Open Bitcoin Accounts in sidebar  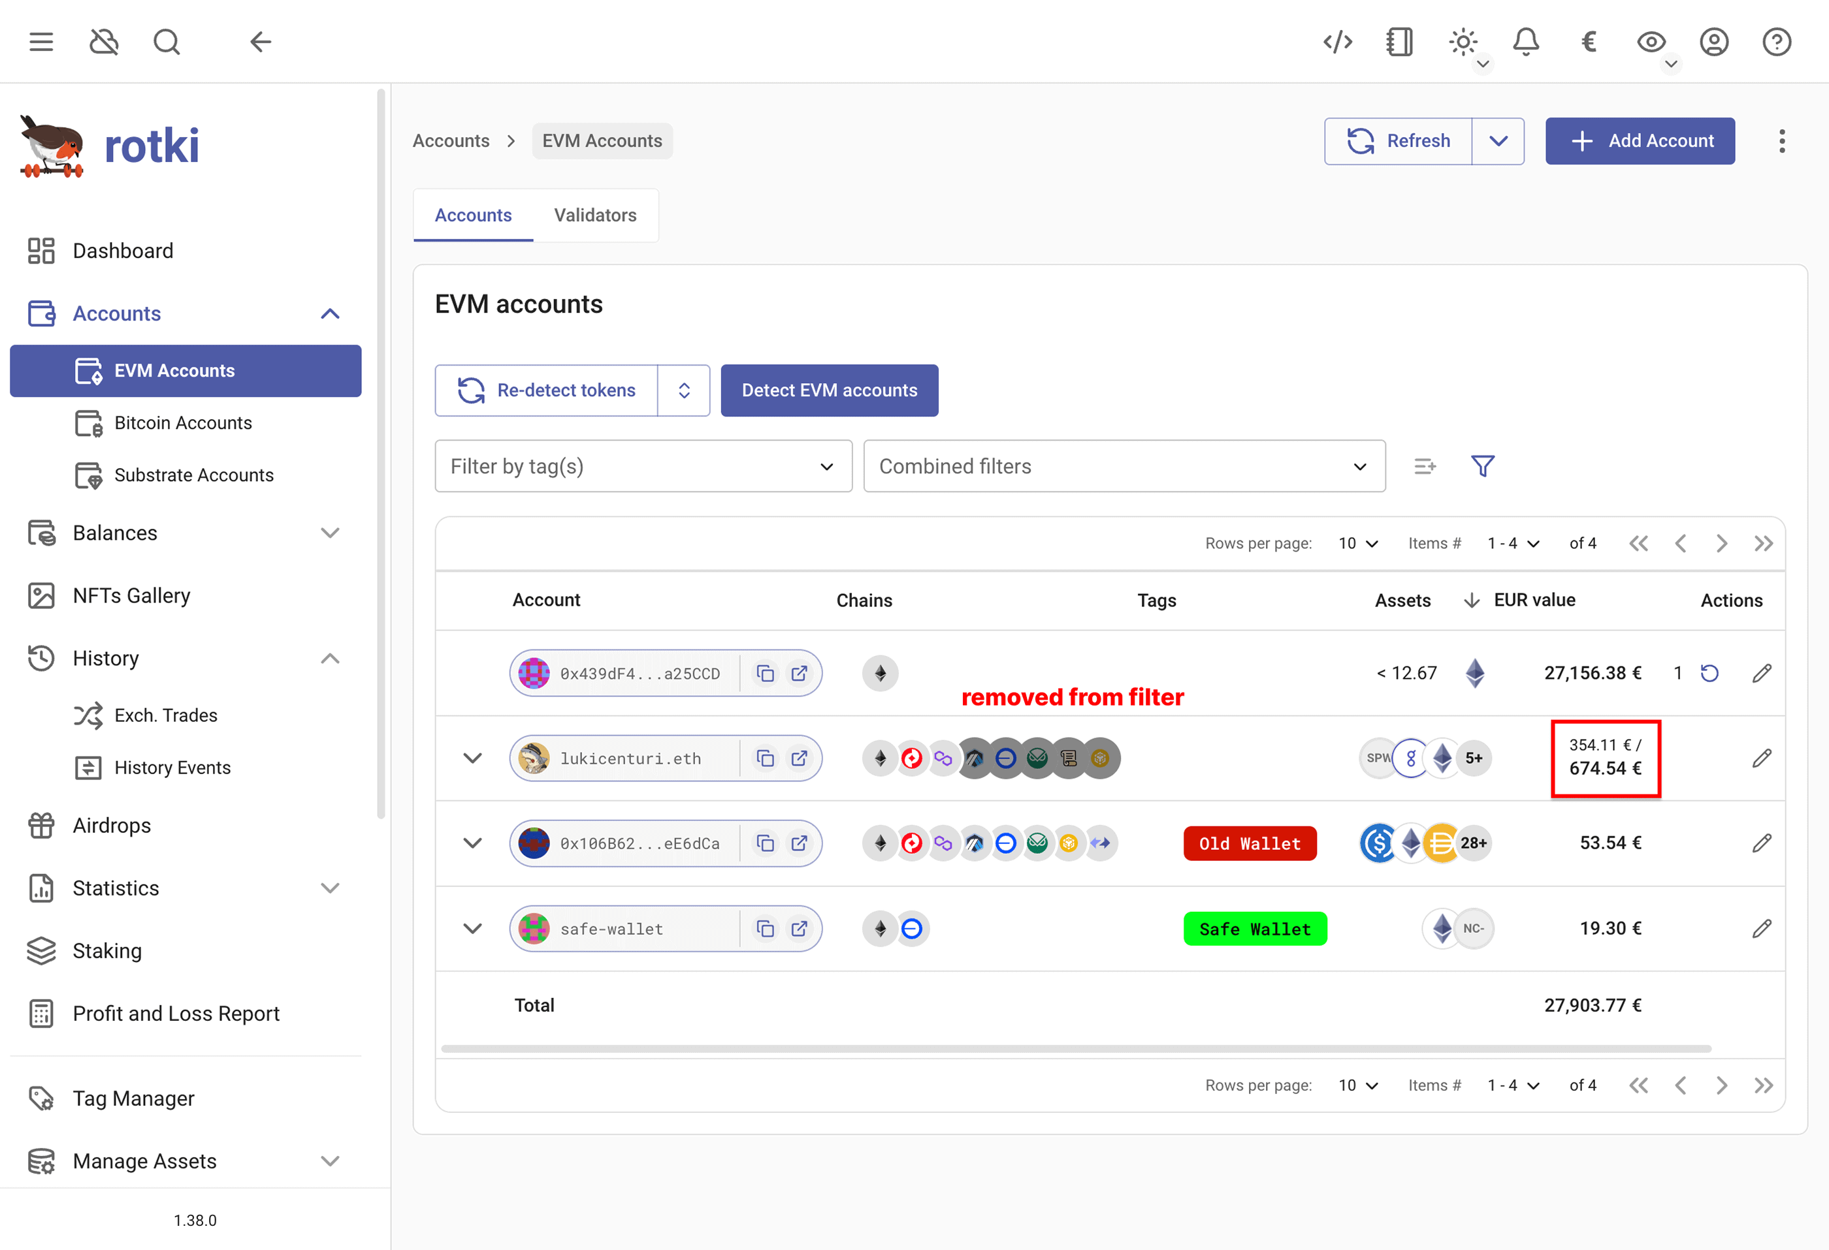click(x=185, y=423)
